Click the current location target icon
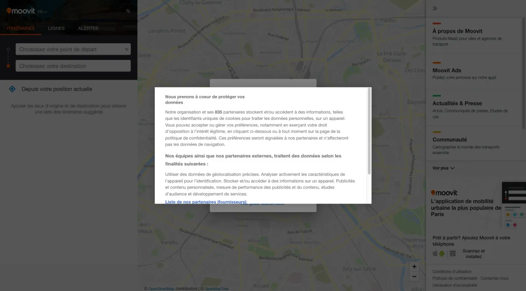This screenshot has height=291, width=526. pos(12,89)
